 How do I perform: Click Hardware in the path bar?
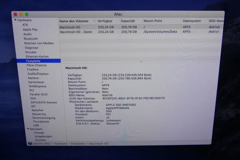click(60, 144)
